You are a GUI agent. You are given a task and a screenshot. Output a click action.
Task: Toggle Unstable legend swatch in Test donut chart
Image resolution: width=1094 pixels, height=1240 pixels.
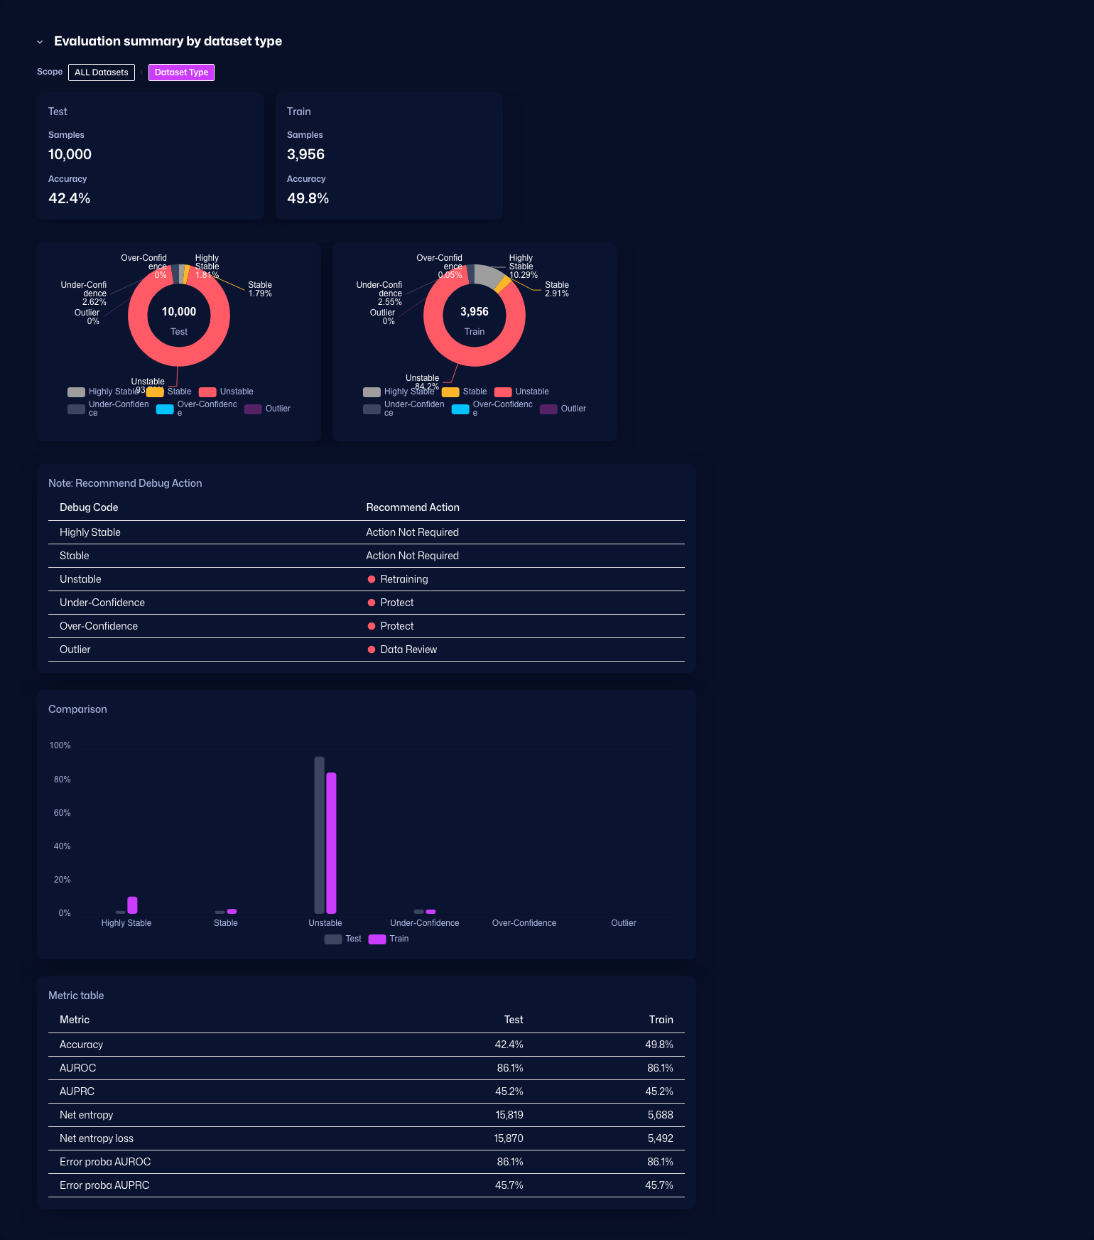click(x=207, y=392)
